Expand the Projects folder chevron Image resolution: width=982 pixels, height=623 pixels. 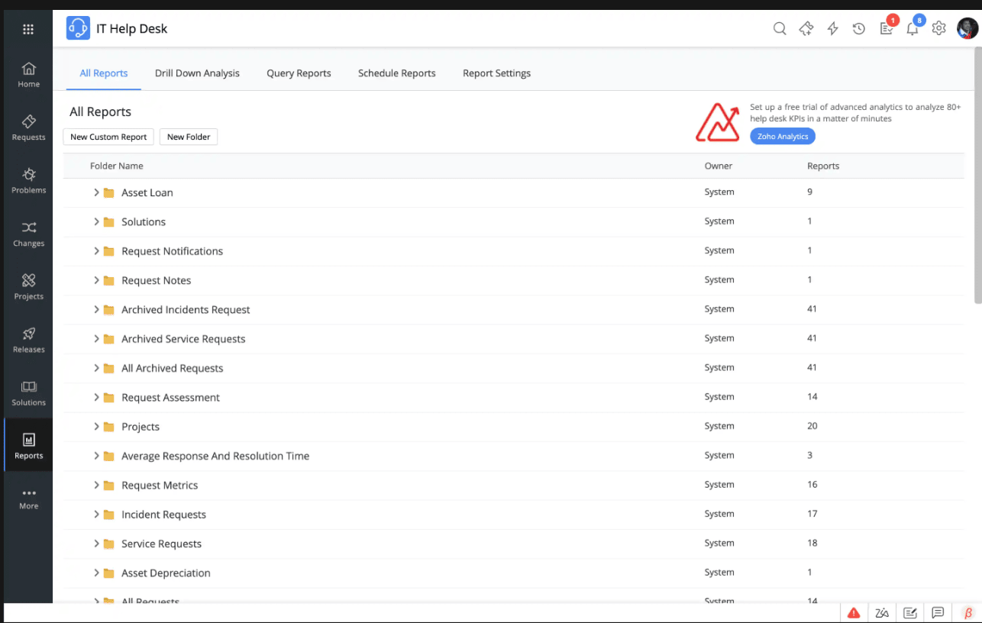[x=97, y=427]
